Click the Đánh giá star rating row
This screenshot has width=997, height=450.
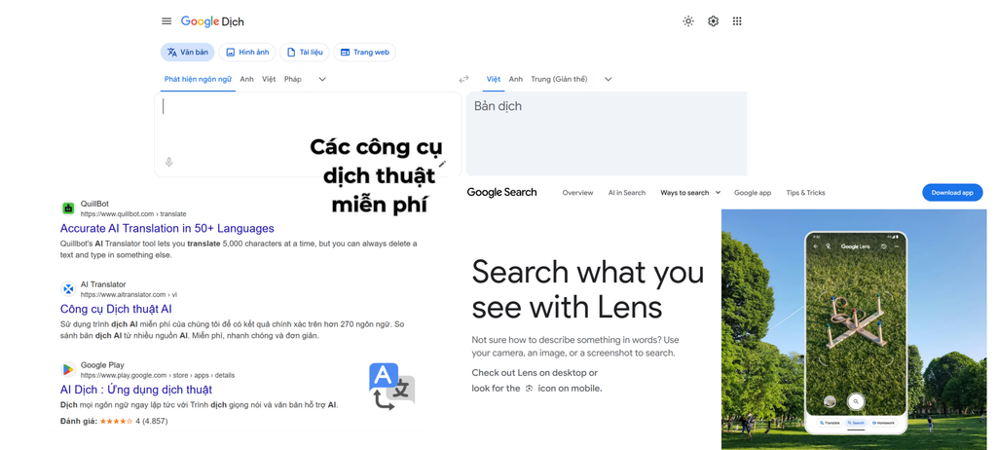(x=114, y=422)
